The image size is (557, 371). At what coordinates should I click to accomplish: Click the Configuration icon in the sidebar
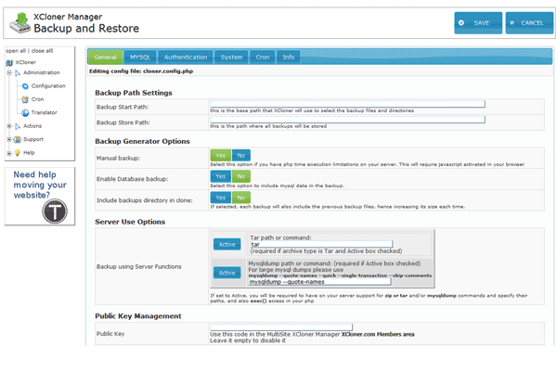[24, 85]
